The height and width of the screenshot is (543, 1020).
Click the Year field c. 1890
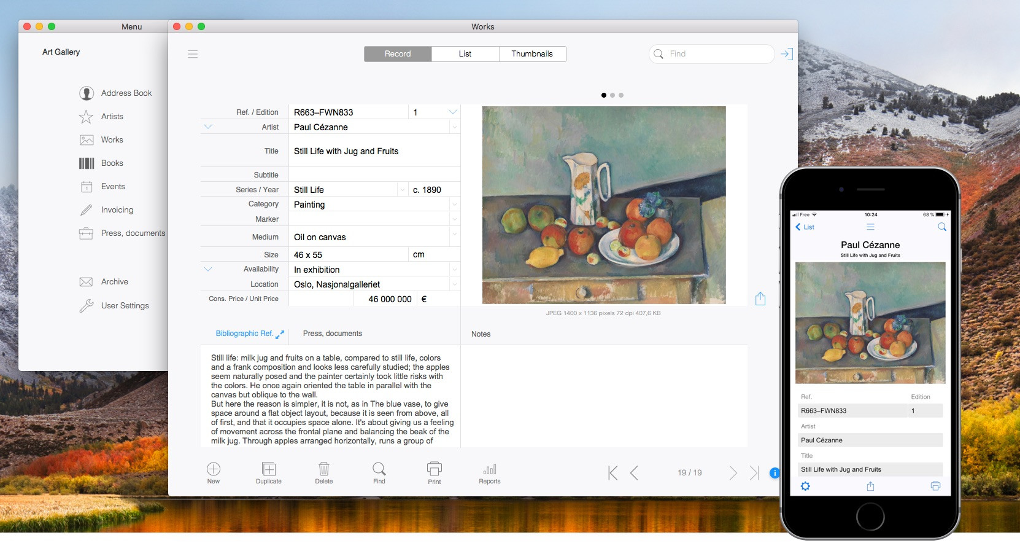tap(435, 190)
